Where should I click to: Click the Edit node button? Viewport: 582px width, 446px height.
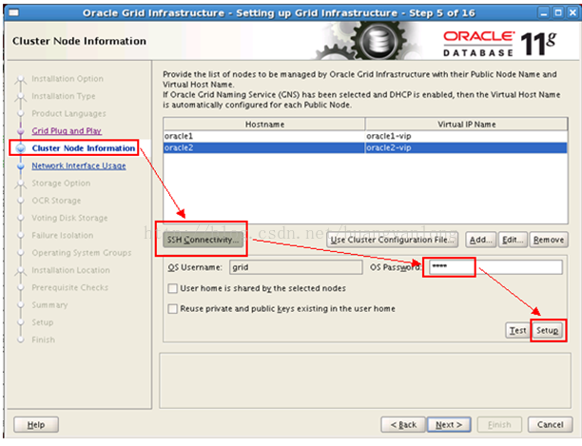513,240
